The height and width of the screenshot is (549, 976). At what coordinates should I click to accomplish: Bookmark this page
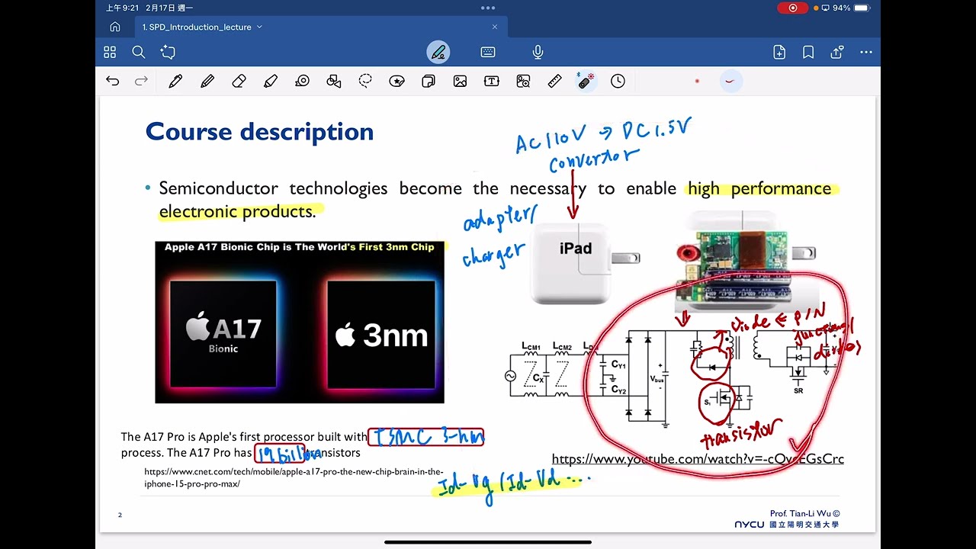point(808,52)
